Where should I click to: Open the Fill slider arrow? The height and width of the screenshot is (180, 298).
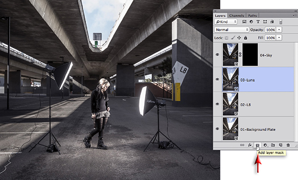pos(279,38)
